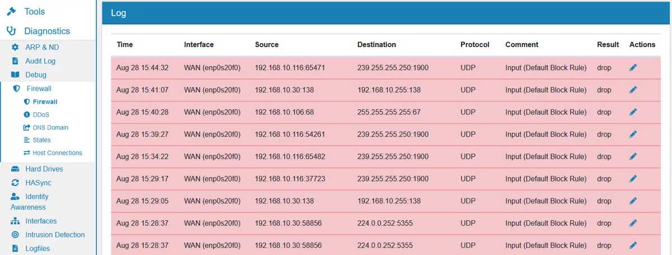
Task: Open the Audit Log page
Action: pos(40,61)
